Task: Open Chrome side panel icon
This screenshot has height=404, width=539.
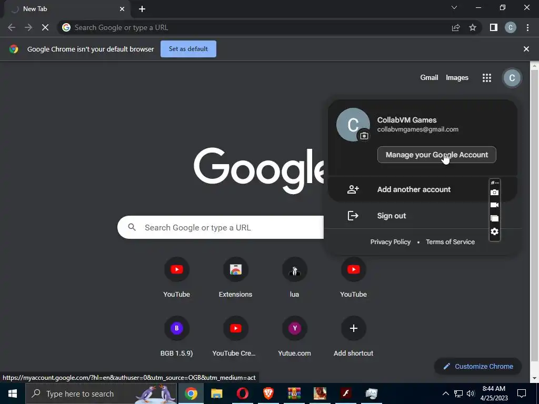Action: (494, 27)
